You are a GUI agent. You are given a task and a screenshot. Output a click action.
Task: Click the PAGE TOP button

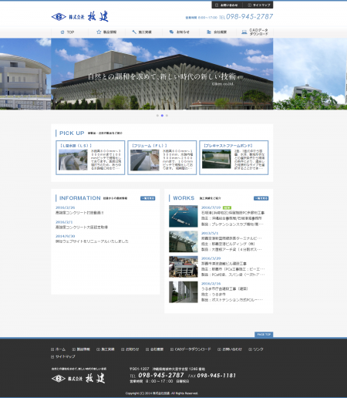pyautogui.click(x=264, y=334)
